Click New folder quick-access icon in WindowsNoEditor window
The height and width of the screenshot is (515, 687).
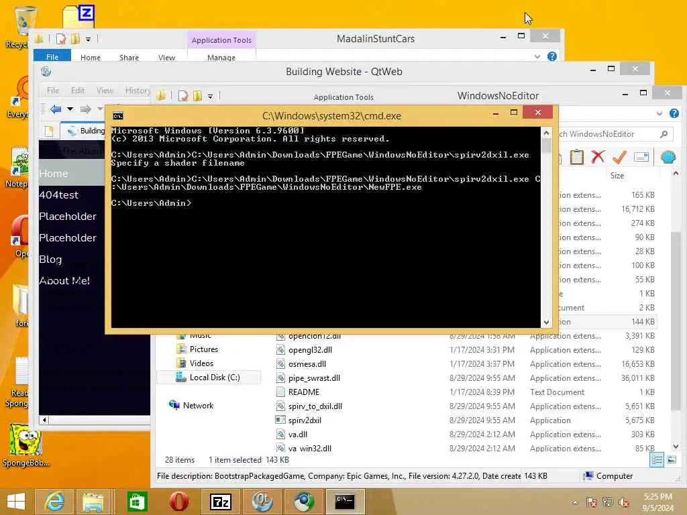click(198, 96)
